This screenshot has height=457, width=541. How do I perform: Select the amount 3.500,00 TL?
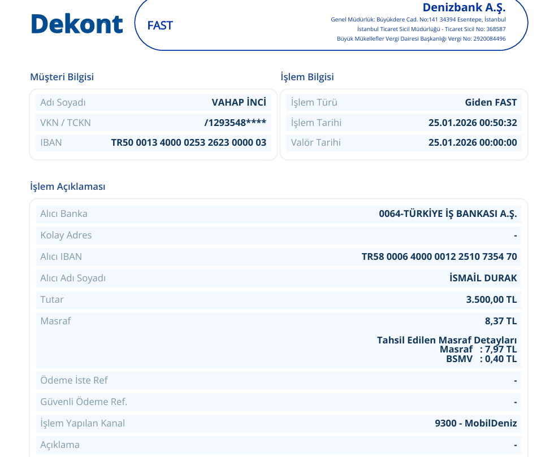(491, 299)
